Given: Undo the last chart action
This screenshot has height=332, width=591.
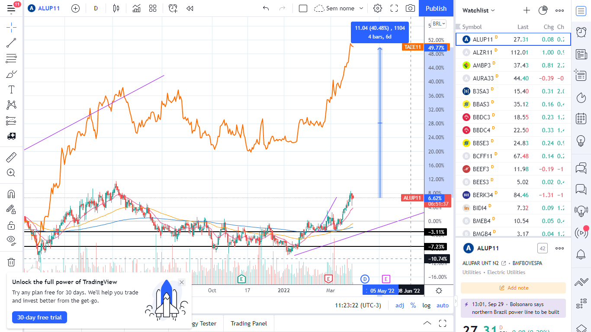Looking at the screenshot, I should 266,8.
